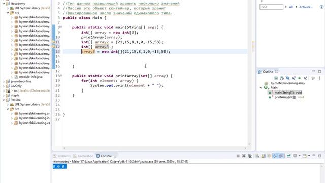Click the Terminate button in Console toolbar
The image size is (325, 183).
click(238, 156)
